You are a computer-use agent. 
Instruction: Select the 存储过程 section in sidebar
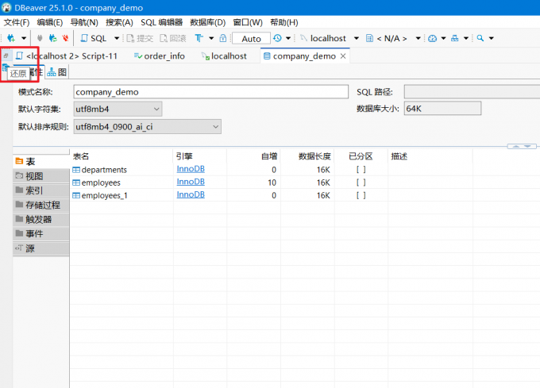[x=42, y=205]
